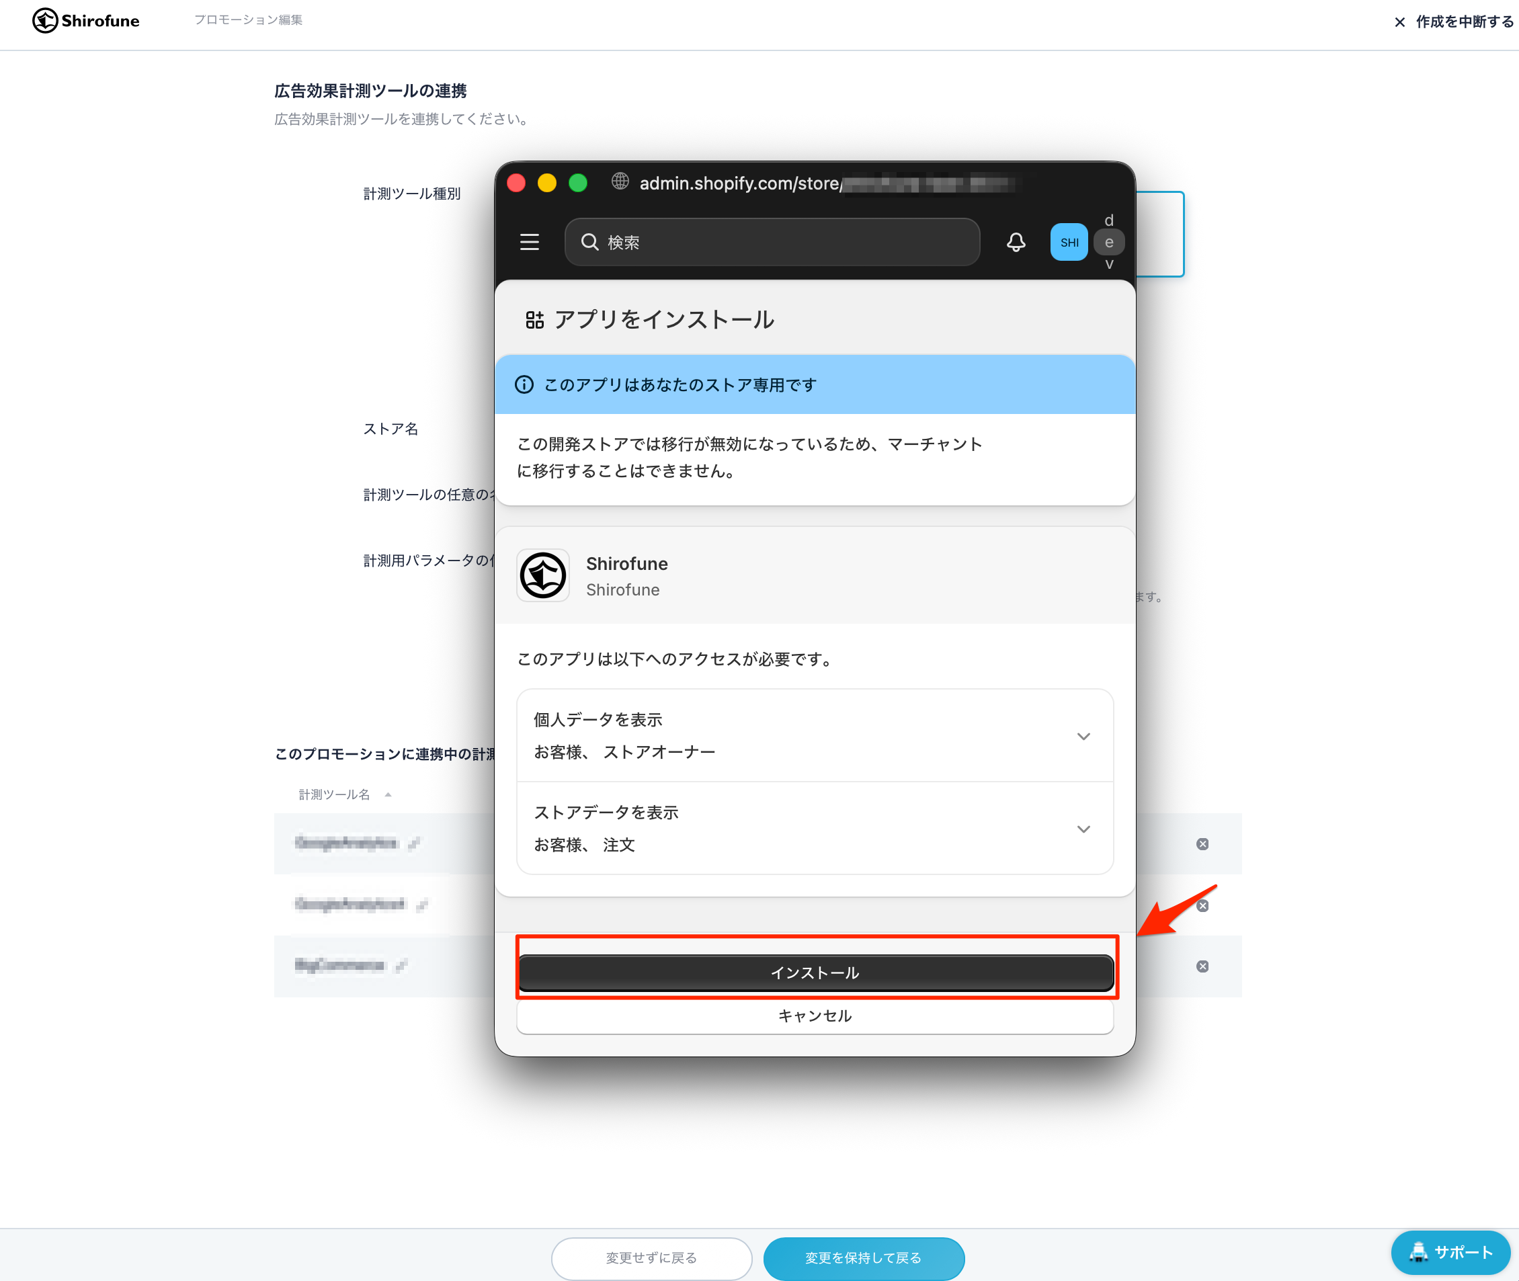Click the ストア名 label
This screenshot has height=1281, width=1519.
tap(391, 428)
